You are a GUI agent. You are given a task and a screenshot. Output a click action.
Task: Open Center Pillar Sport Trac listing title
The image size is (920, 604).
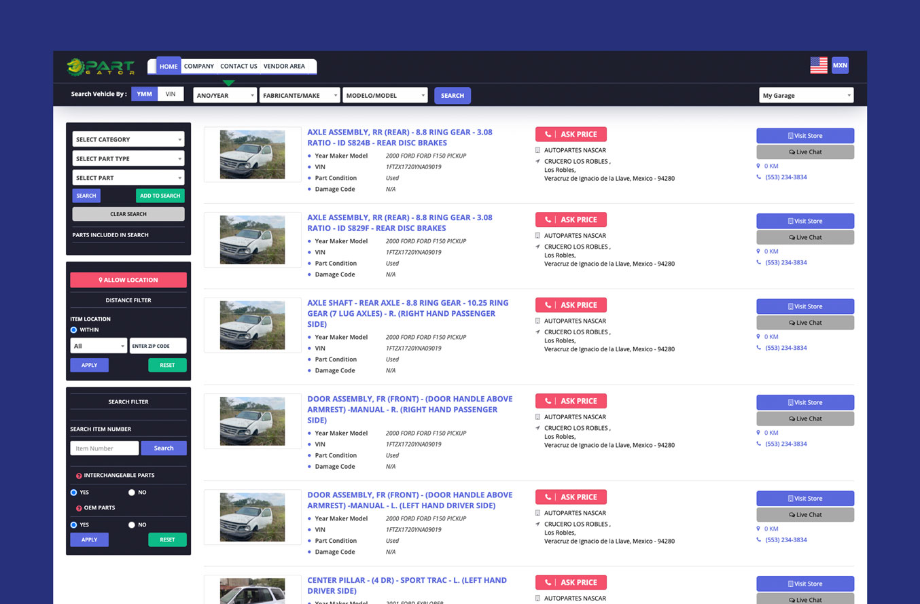point(407,586)
